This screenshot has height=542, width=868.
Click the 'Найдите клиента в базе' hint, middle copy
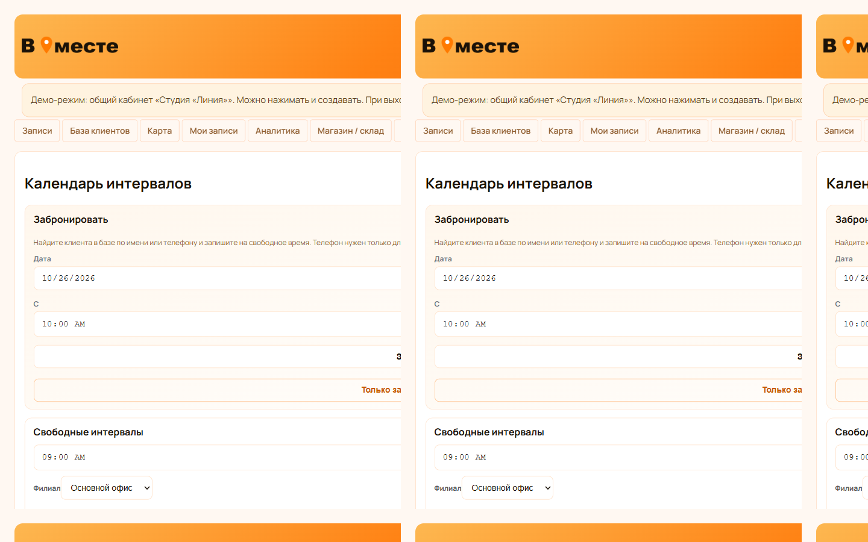click(618, 243)
